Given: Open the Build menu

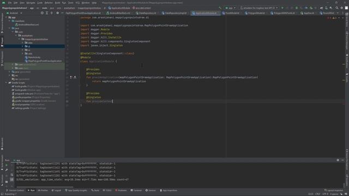Looking at the screenshot, I should click(x=57, y=3).
